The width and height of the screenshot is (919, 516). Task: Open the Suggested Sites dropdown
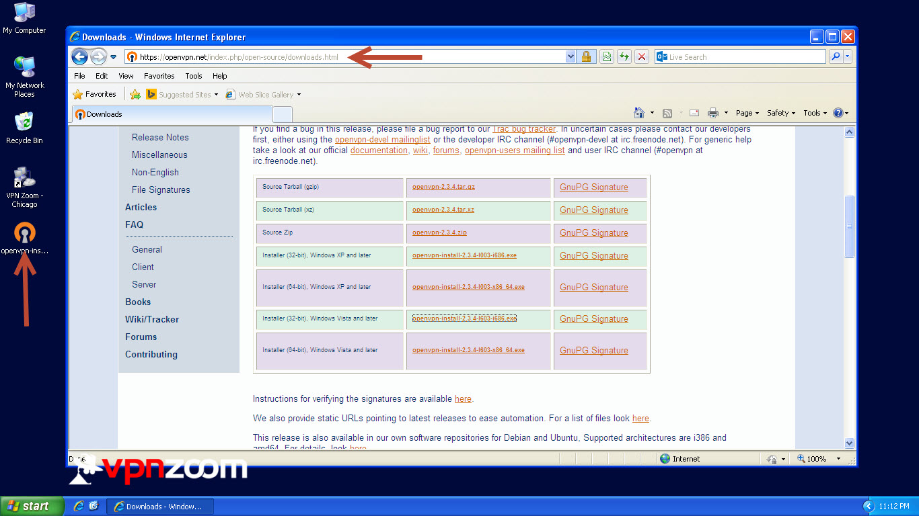(182, 95)
